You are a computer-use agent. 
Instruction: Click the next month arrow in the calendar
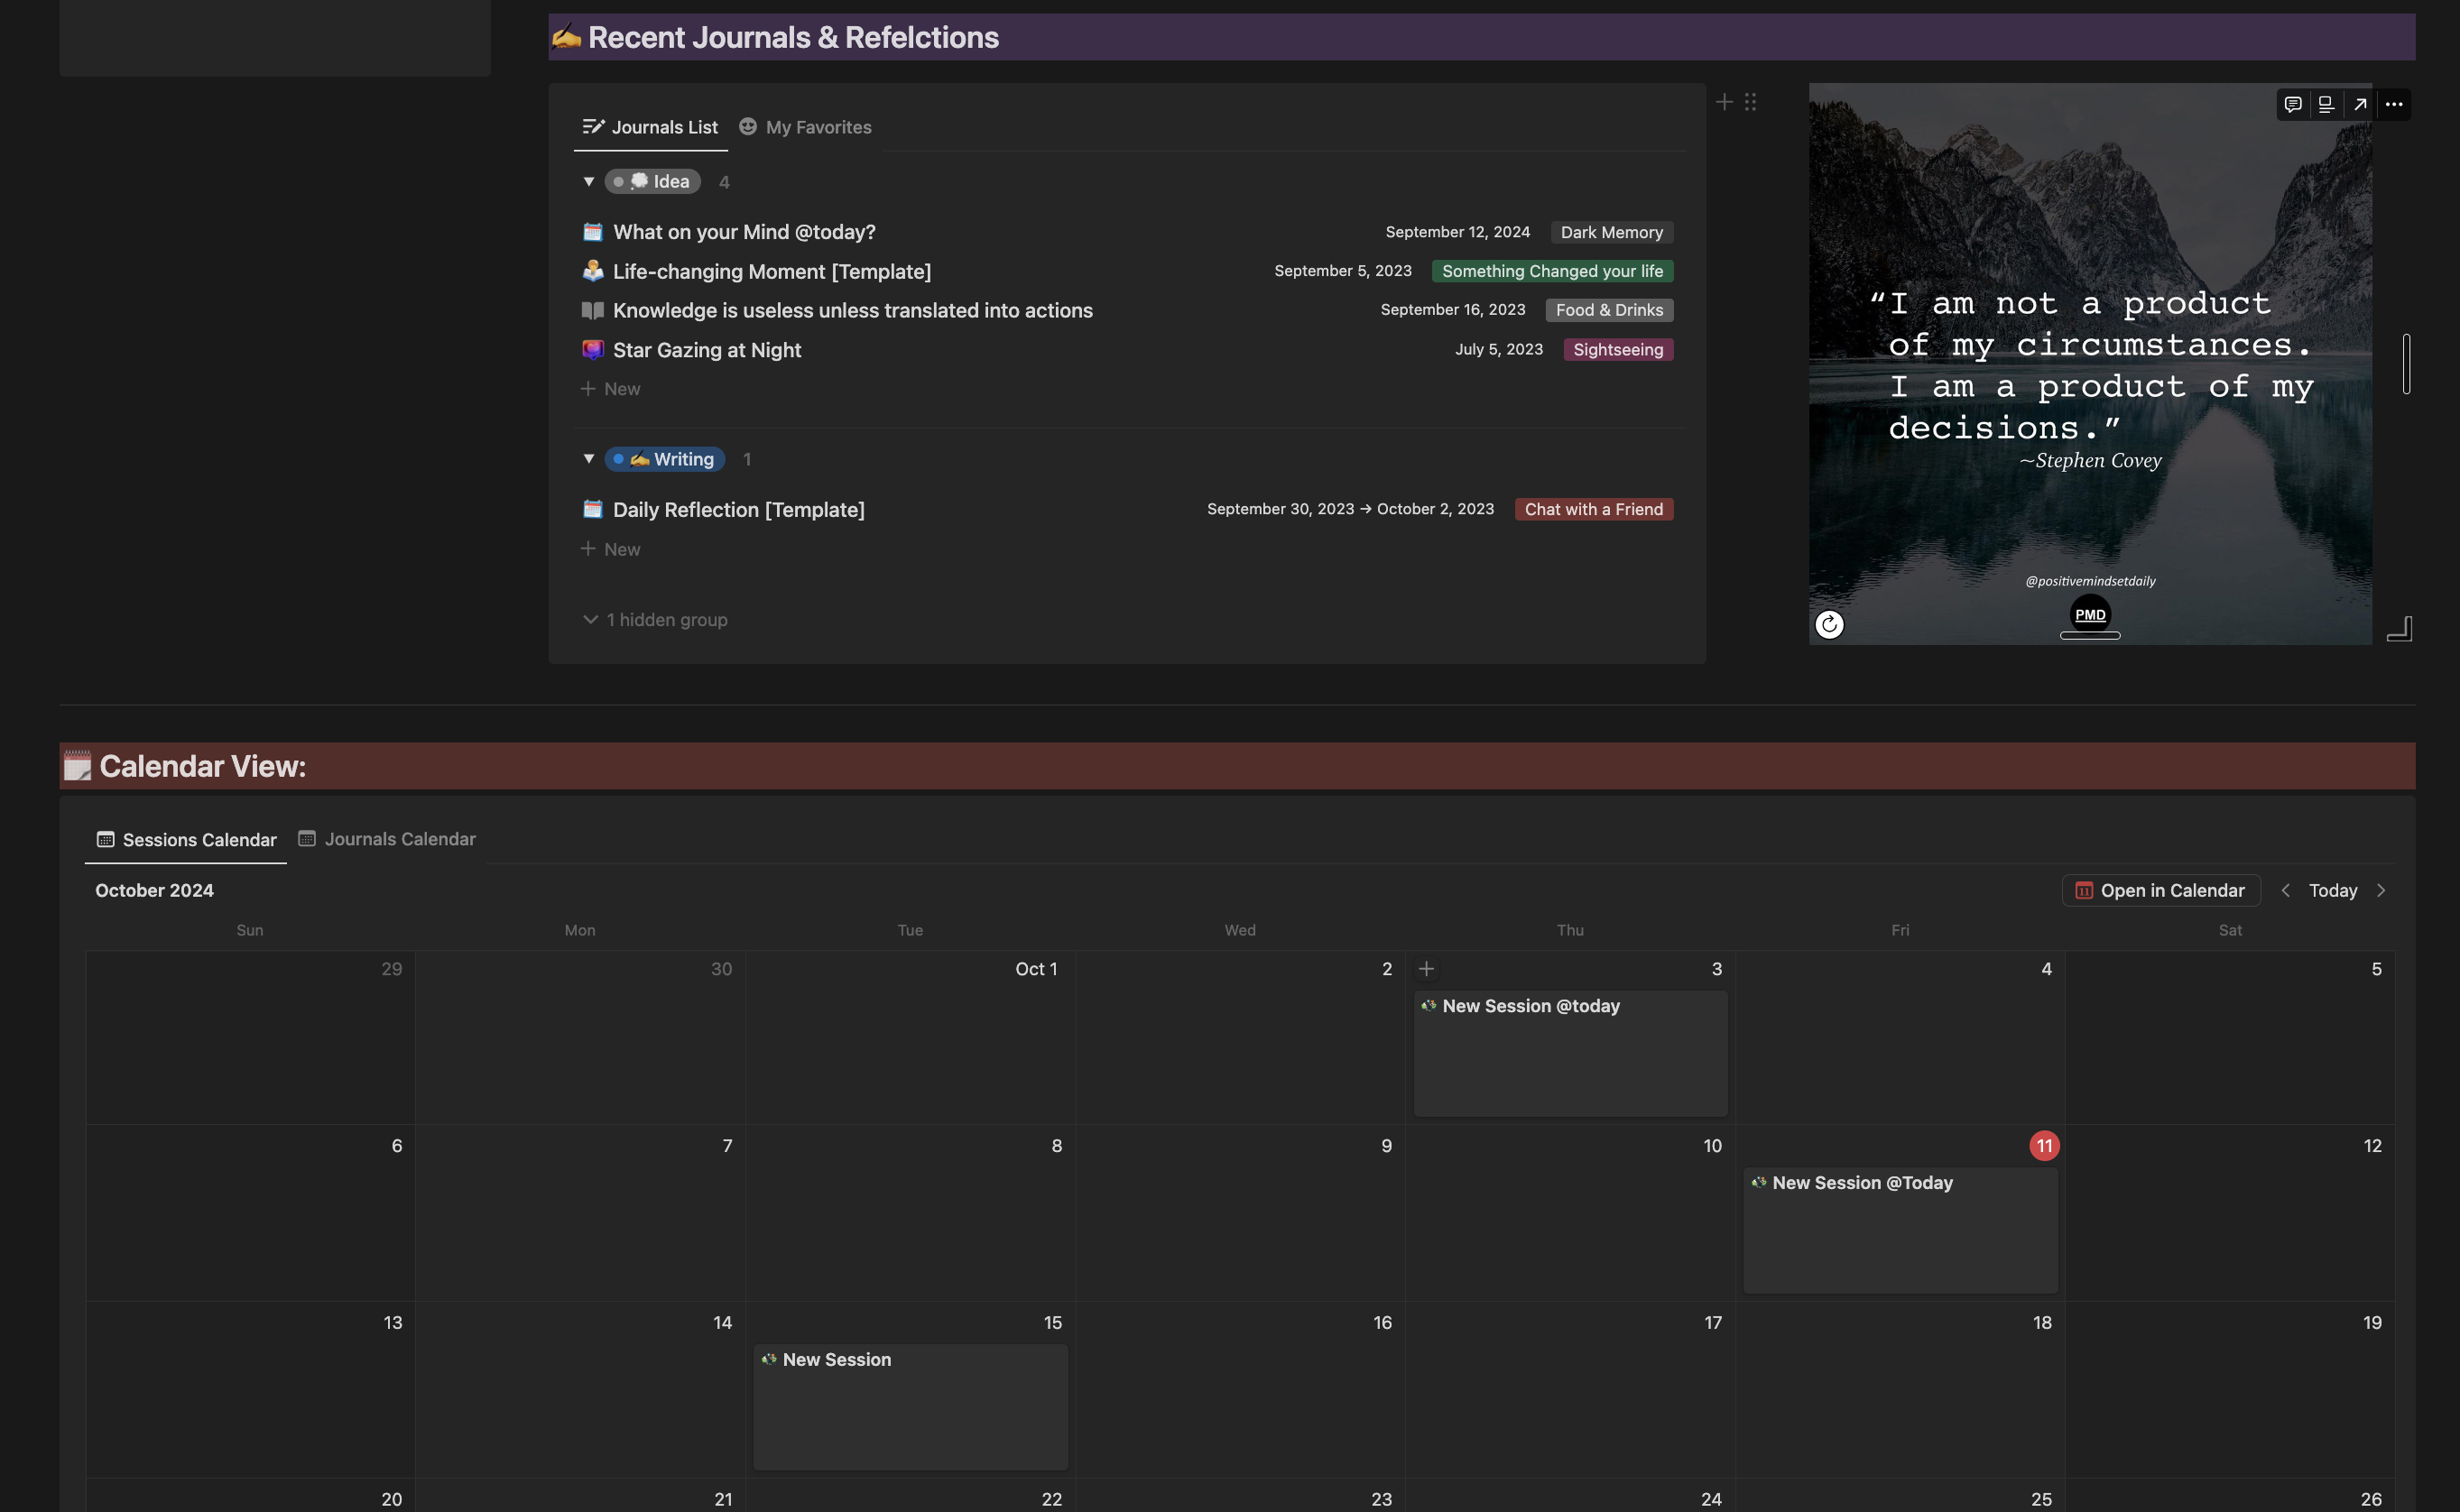(x=2381, y=890)
